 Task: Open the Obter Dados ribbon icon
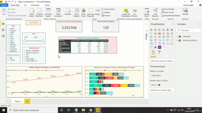(x=32, y=10)
